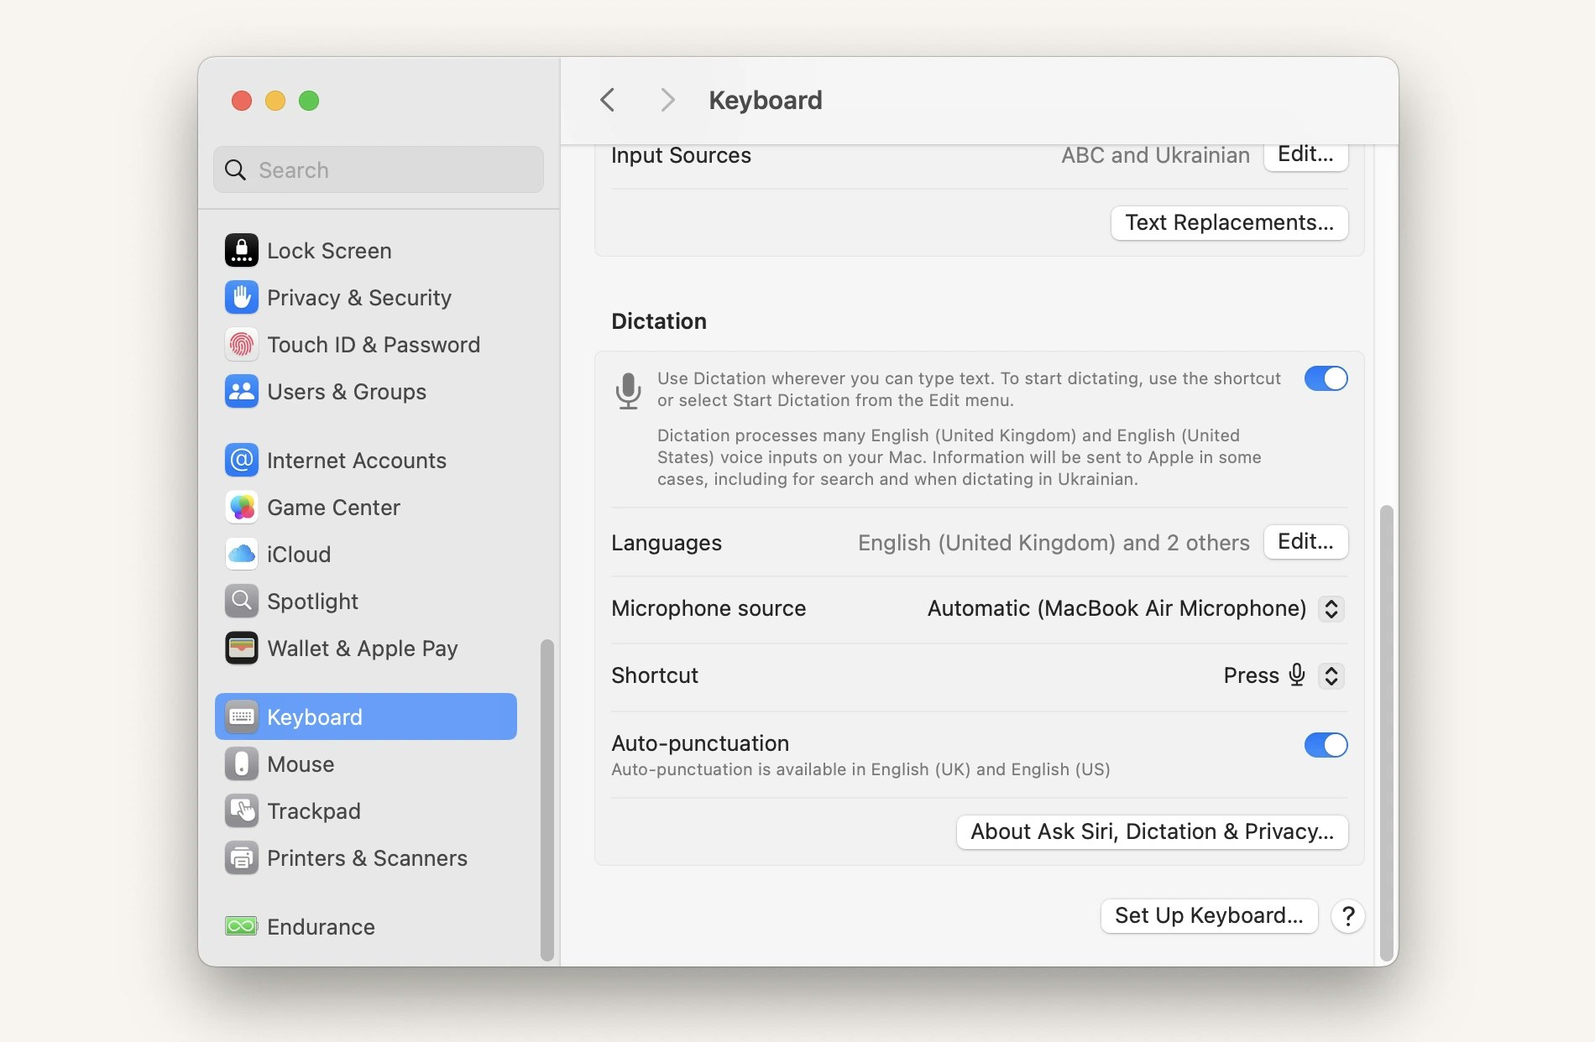Click the main pane vertical scrollbar
The width and height of the screenshot is (1595, 1042).
click(1387, 732)
